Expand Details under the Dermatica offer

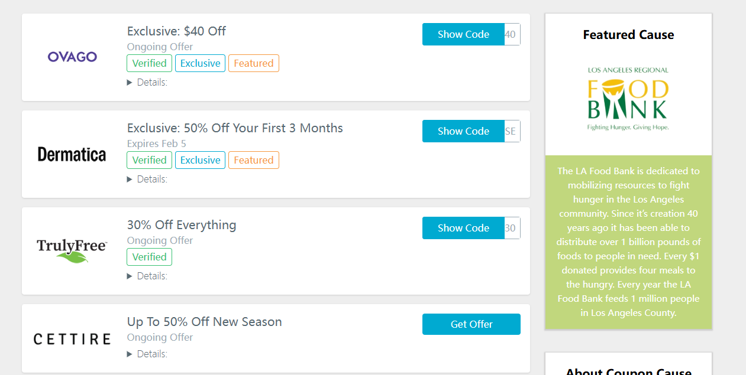[x=147, y=180]
